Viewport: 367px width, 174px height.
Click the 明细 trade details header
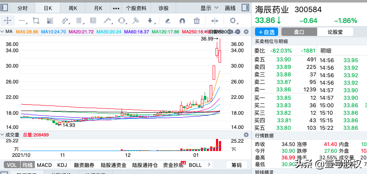tap(326, 51)
